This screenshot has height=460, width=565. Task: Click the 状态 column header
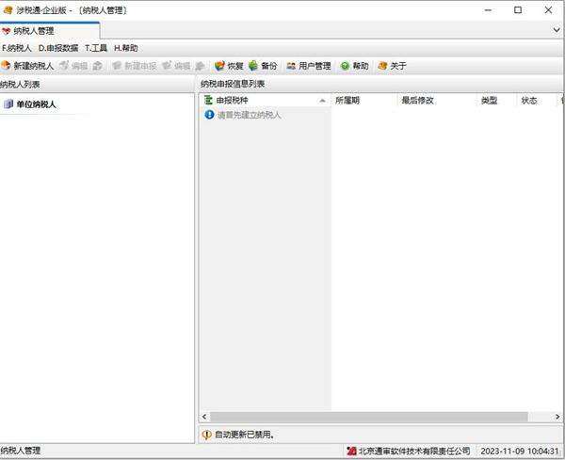(x=529, y=100)
